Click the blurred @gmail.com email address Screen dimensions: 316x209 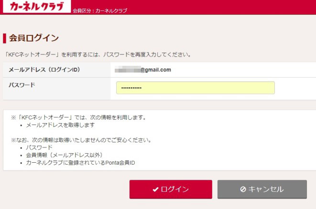point(142,70)
